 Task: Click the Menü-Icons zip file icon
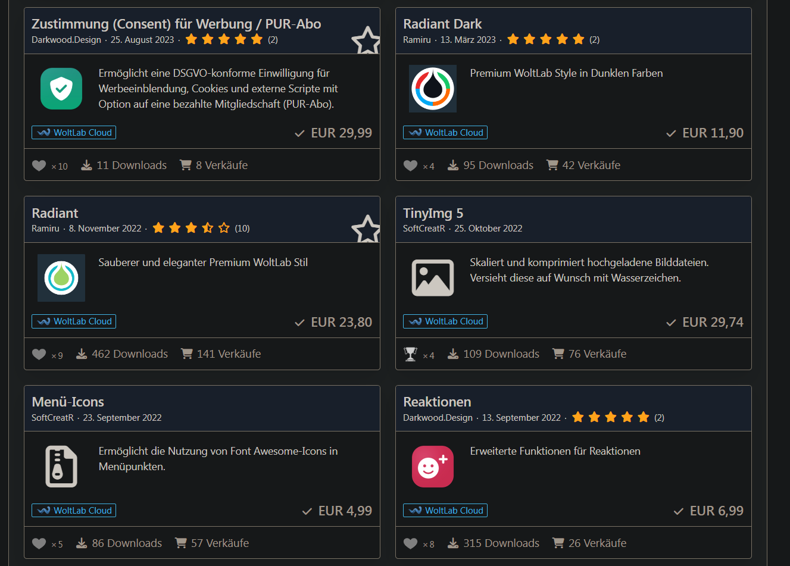61,467
